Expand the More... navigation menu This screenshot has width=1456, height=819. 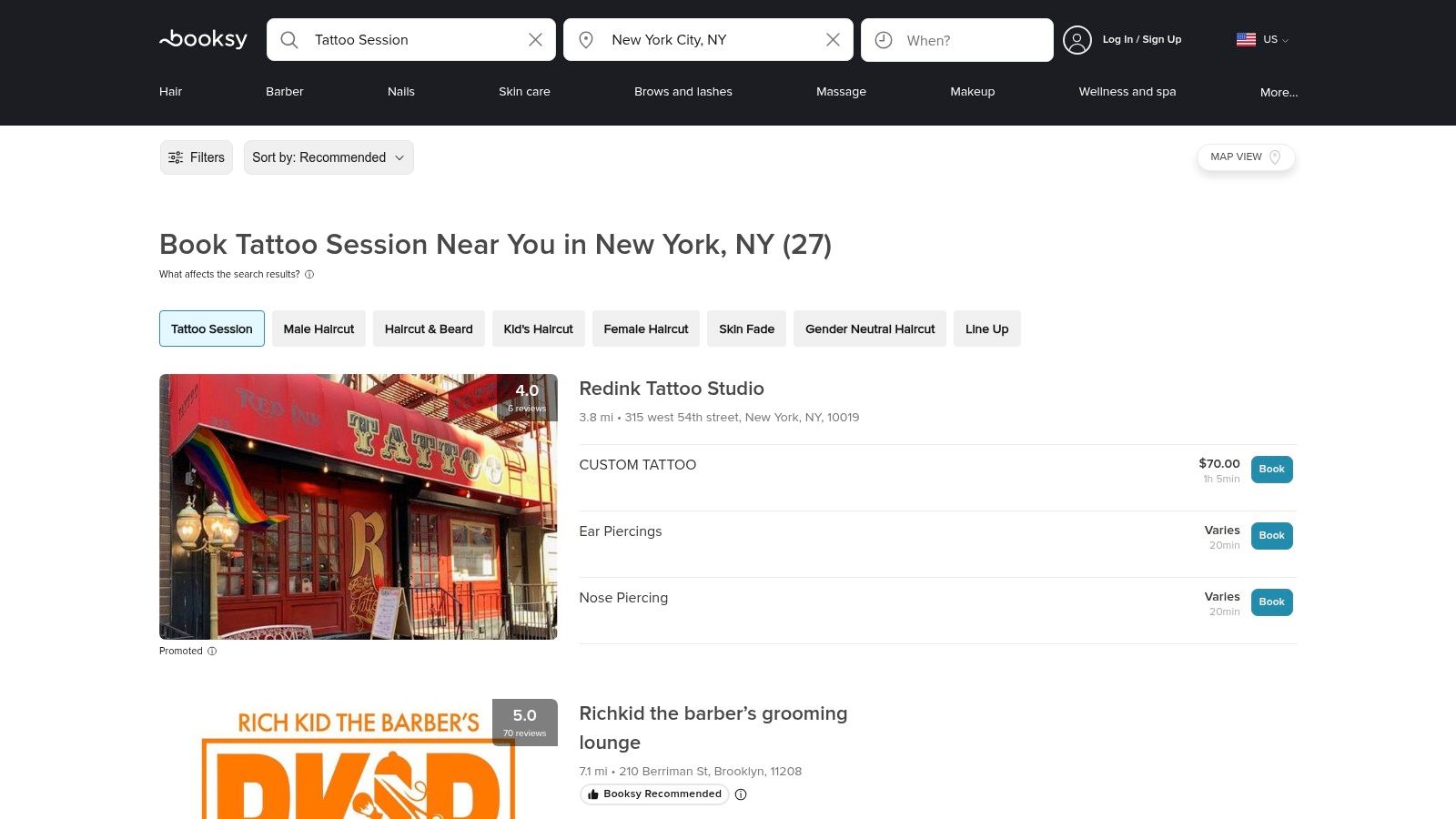tap(1279, 92)
